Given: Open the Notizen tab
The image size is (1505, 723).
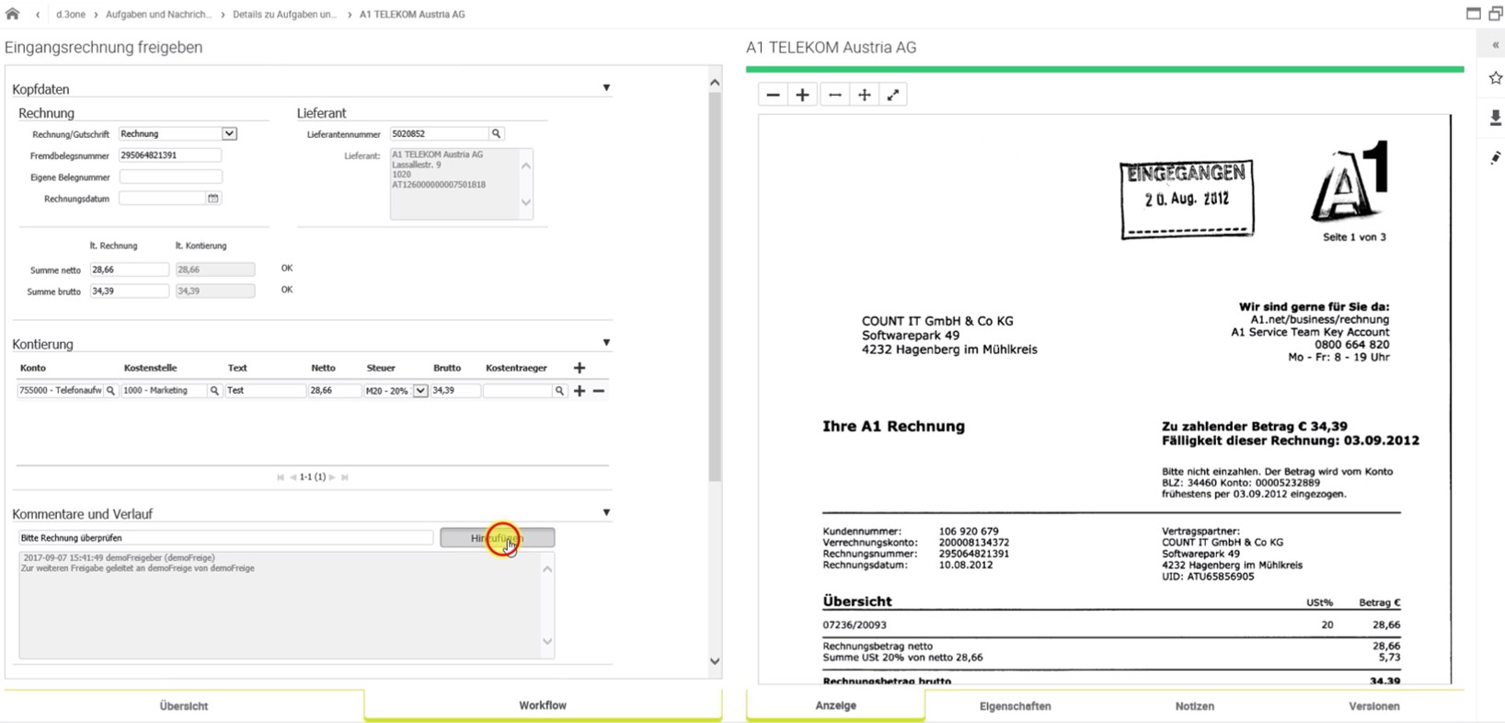Looking at the screenshot, I should pyautogui.click(x=1194, y=706).
